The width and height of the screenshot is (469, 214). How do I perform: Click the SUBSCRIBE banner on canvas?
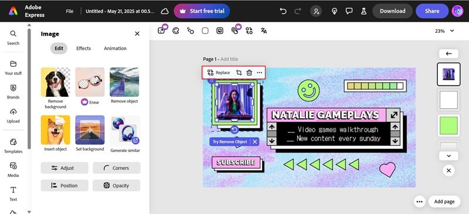point(236,162)
